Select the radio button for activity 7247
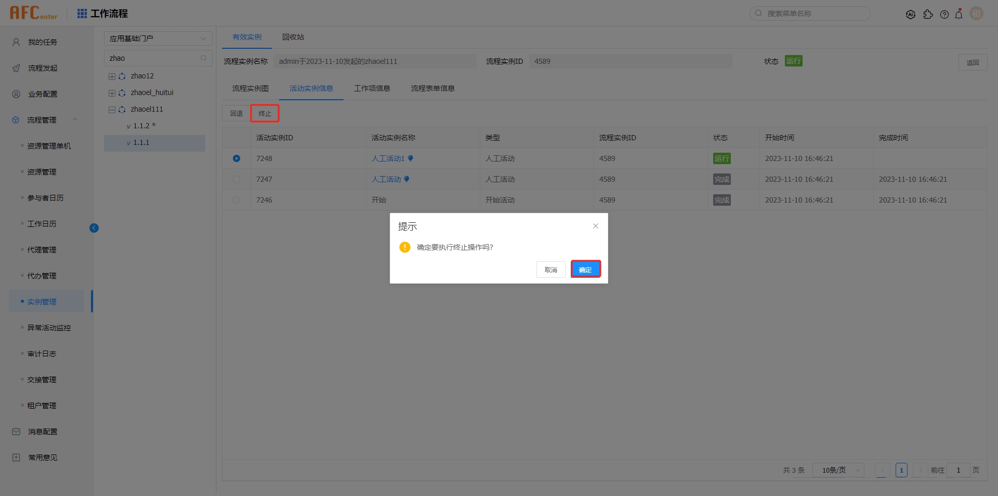Screen dimensions: 998x496 click(237, 179)
